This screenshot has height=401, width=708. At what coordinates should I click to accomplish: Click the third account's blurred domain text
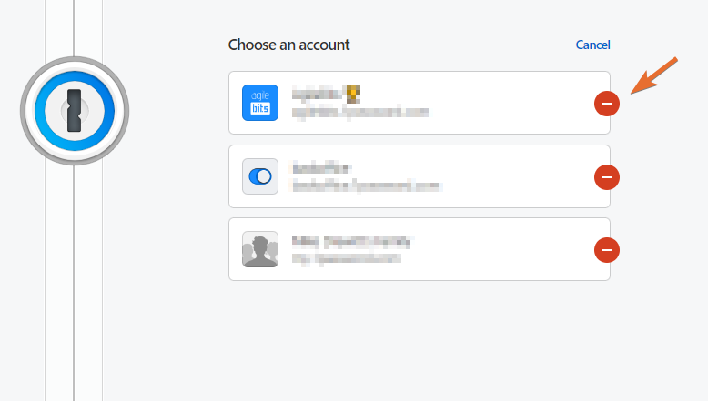click(346, 259)
